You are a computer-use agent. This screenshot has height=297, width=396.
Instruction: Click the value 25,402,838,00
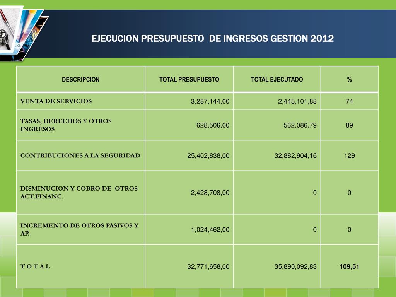click(x=208, y=155)
